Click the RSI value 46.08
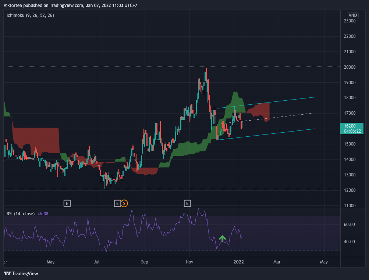 43,214
